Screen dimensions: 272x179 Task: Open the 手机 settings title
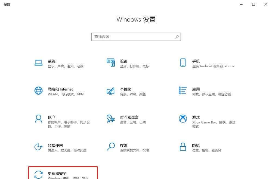pos(196,61)
